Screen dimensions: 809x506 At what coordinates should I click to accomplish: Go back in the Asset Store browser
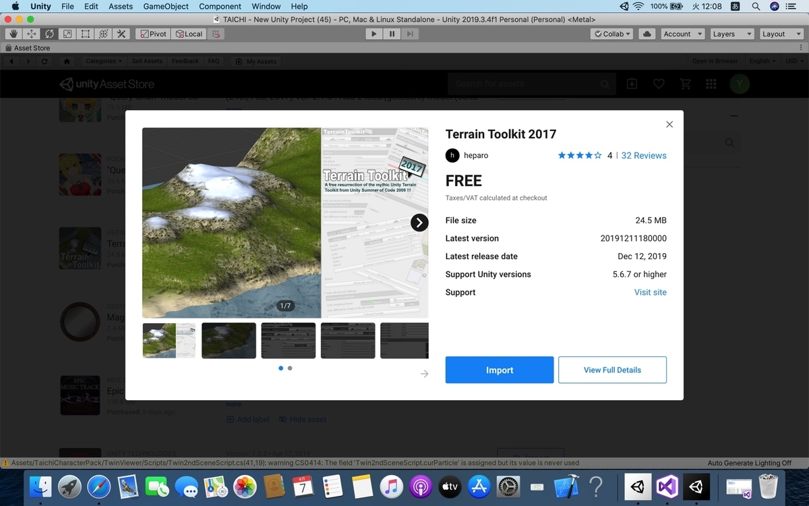pyautogui.click(x=11, y=61)
